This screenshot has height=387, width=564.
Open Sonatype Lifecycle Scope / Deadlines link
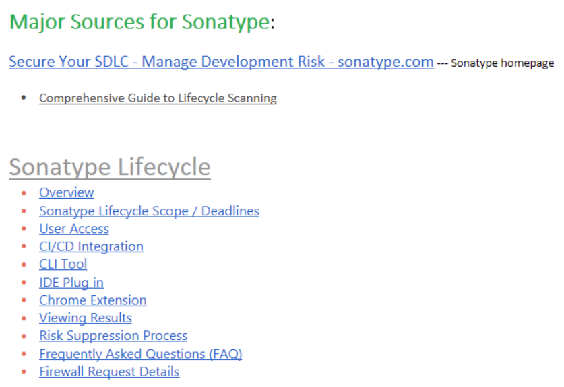(149, 211)
